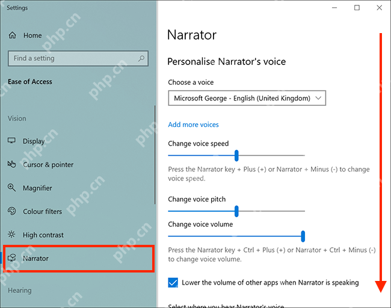
Task: Untick Lower the volume of other apps checkbox
Action: 173,283
